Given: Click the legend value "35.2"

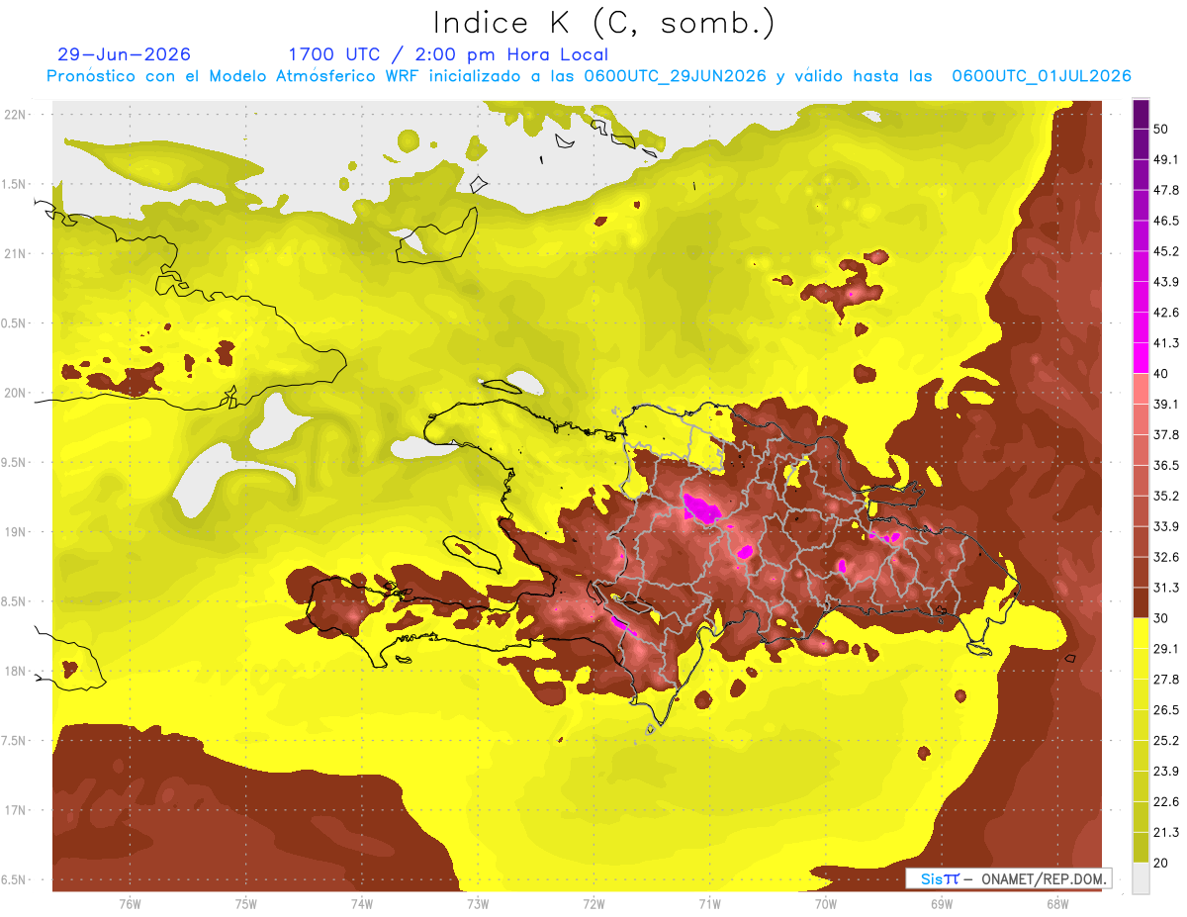Looking at the screenshot, I should pos(1166,496).
